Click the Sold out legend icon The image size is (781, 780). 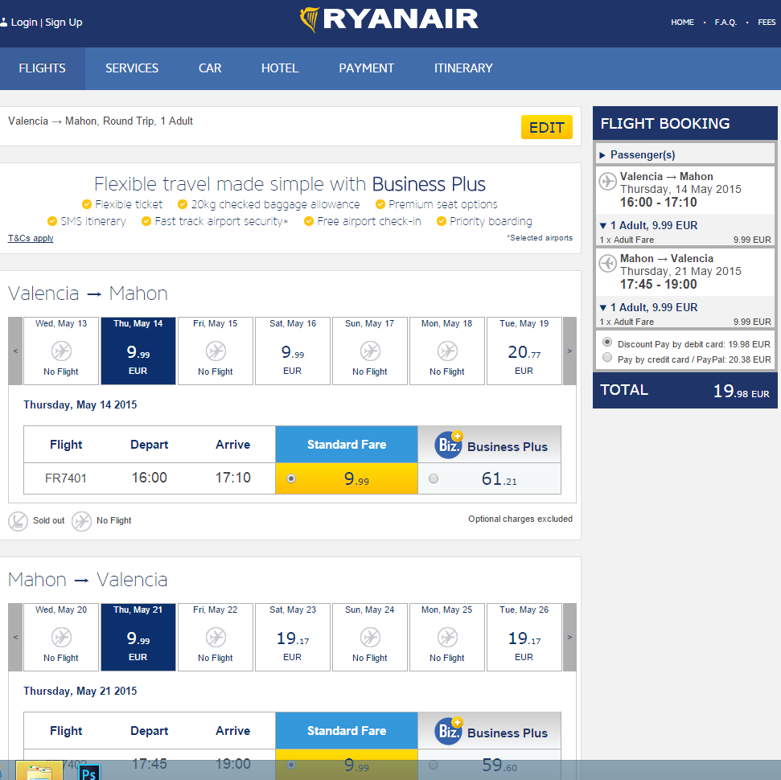(18, 521)
